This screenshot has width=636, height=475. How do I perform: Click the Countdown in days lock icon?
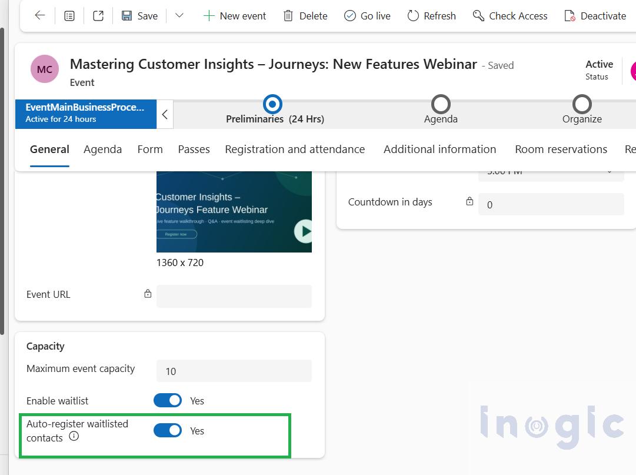pos(469,201)
